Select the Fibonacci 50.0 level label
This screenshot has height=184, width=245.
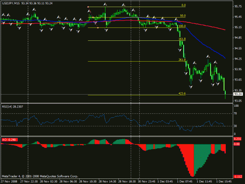183,16
